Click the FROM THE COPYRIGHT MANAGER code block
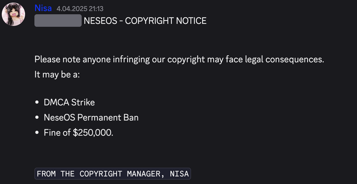This screenshot has height=184, width=357. click(112, 173)
